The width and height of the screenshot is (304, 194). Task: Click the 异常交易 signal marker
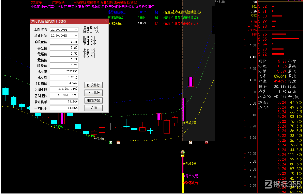click(x=191, y=176)
